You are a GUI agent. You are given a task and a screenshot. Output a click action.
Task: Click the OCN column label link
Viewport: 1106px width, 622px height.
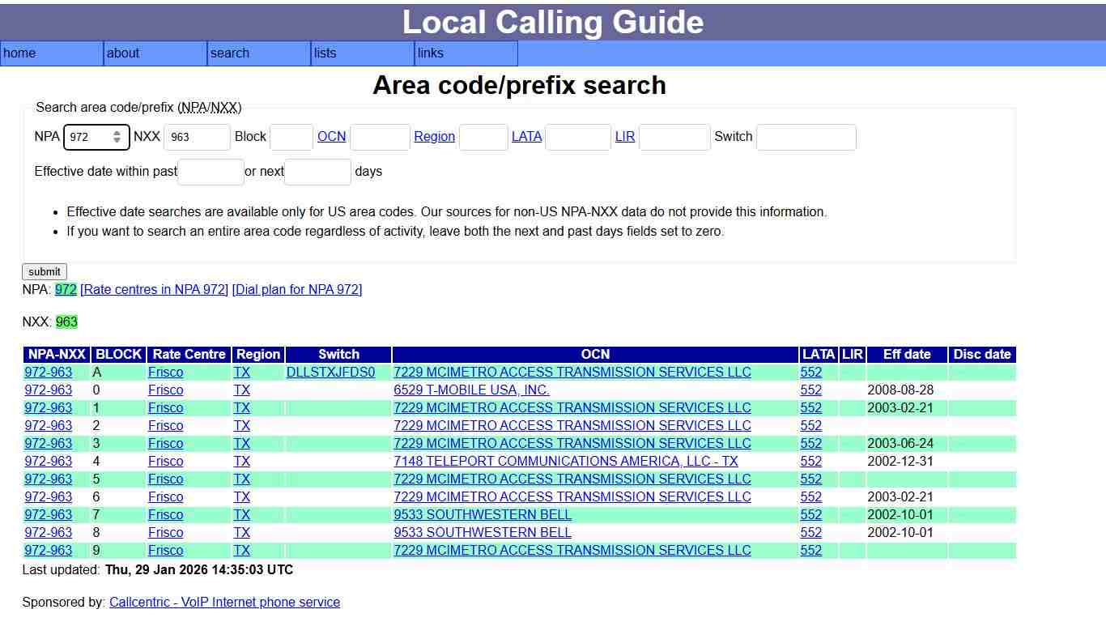coord(332,137)
